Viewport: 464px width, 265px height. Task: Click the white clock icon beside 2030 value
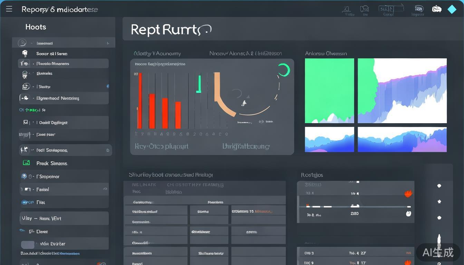tap(408, 214)
